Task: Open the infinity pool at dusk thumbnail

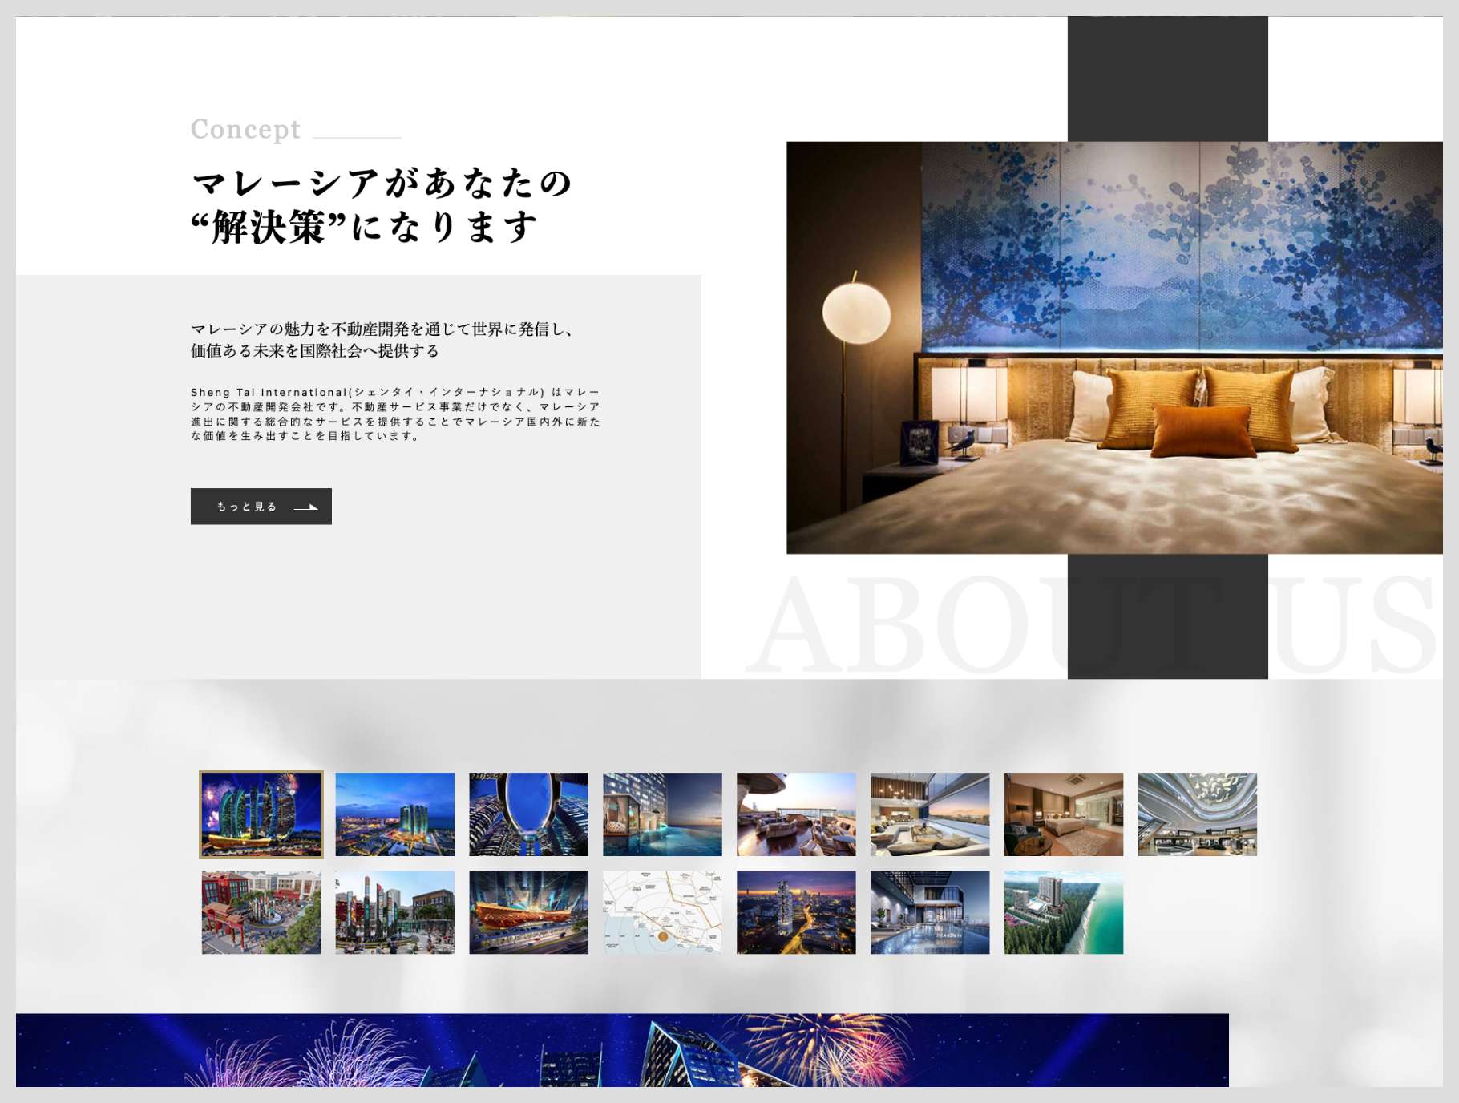Action: pyautogui.click(x=662, y=814)
